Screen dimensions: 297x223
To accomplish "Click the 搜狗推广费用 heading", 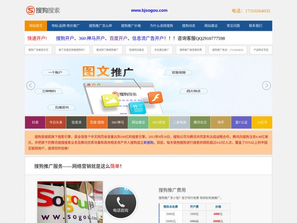I will (172, 190).
